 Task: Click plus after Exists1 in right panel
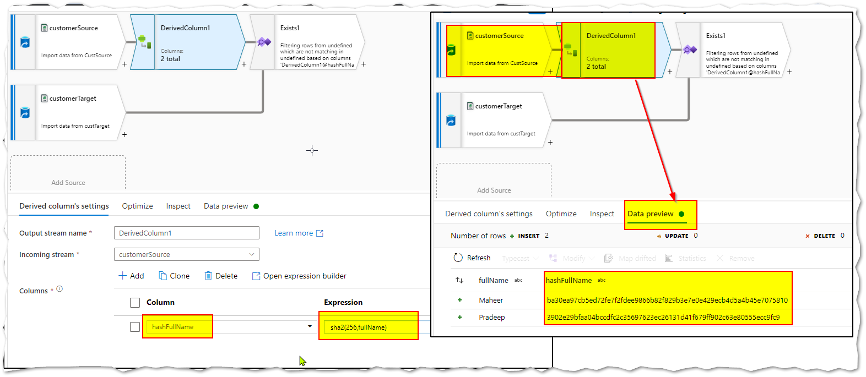pos(789,72)
